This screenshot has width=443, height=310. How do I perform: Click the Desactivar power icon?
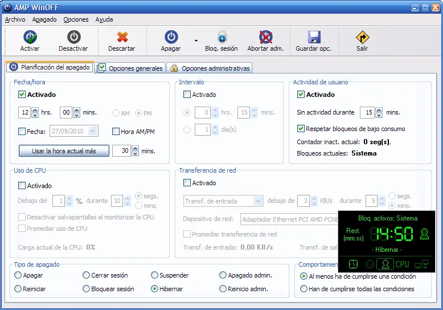coord(73,38)
